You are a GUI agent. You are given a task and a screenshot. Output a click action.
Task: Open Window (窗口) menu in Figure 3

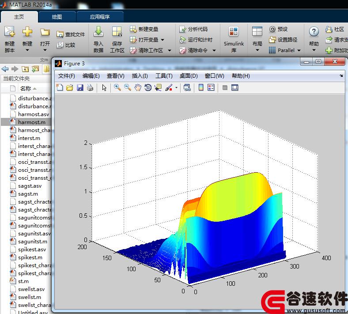tap(214, 76)
